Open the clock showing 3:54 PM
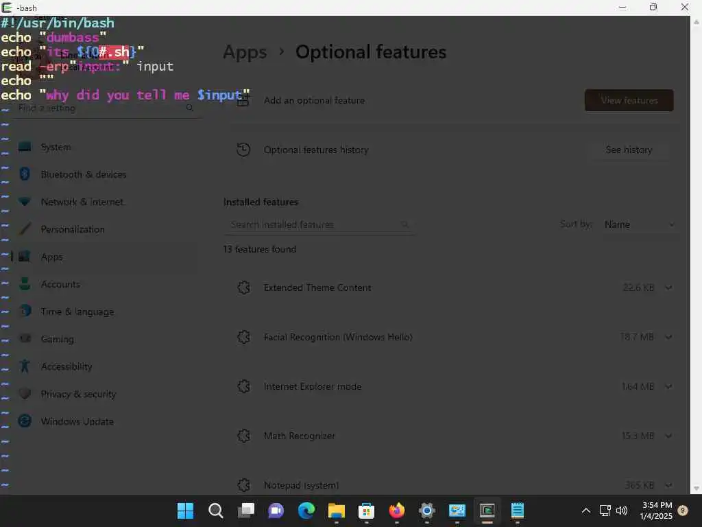This screenshot has height=527, width=702. pyautogui.click(x=656, y=511)
